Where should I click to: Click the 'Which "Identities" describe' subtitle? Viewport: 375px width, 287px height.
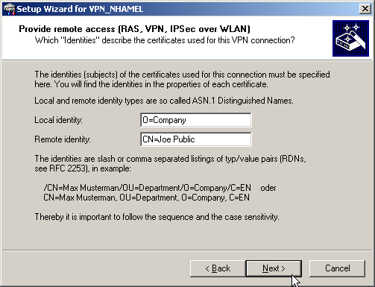tap(165, 40)
